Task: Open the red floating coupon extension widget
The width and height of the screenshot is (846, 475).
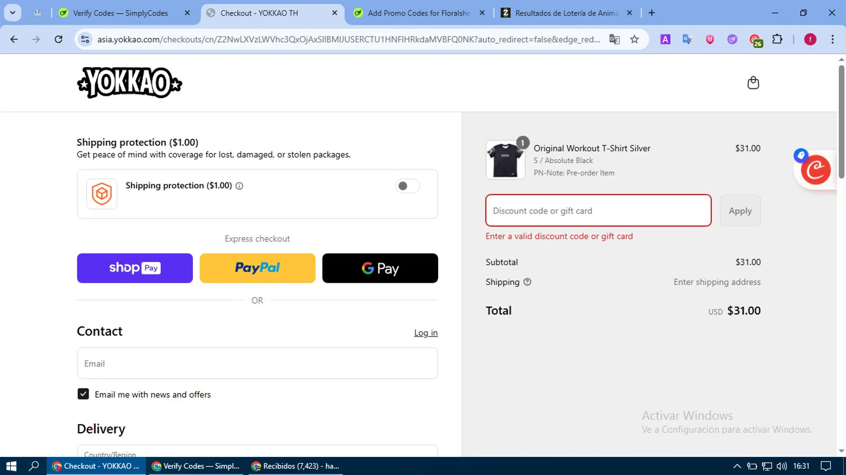Action: [816, 170]
